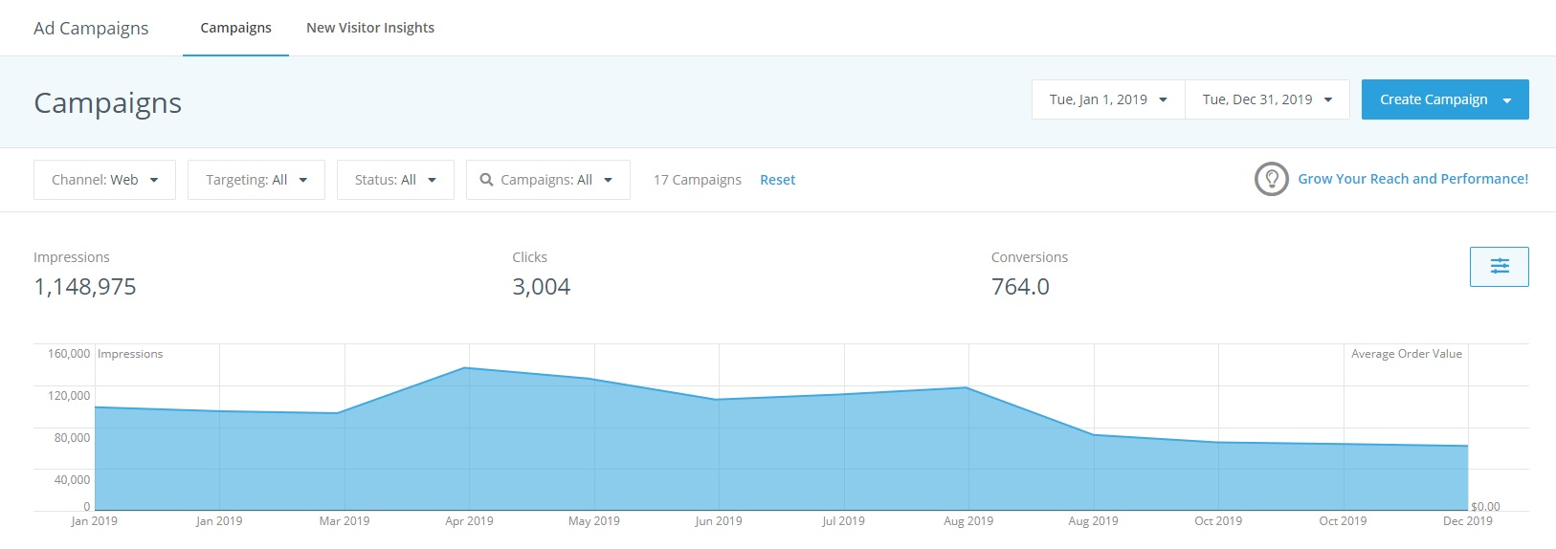Open the Channel: Web dropdown
This screenshot has height=549, width=1556.
[104, 180]
